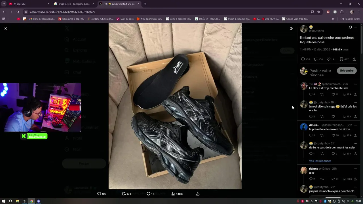View stats showing 30 k on rizlane reply
Viewport: 363px width, 204px height.
point(347,179)
